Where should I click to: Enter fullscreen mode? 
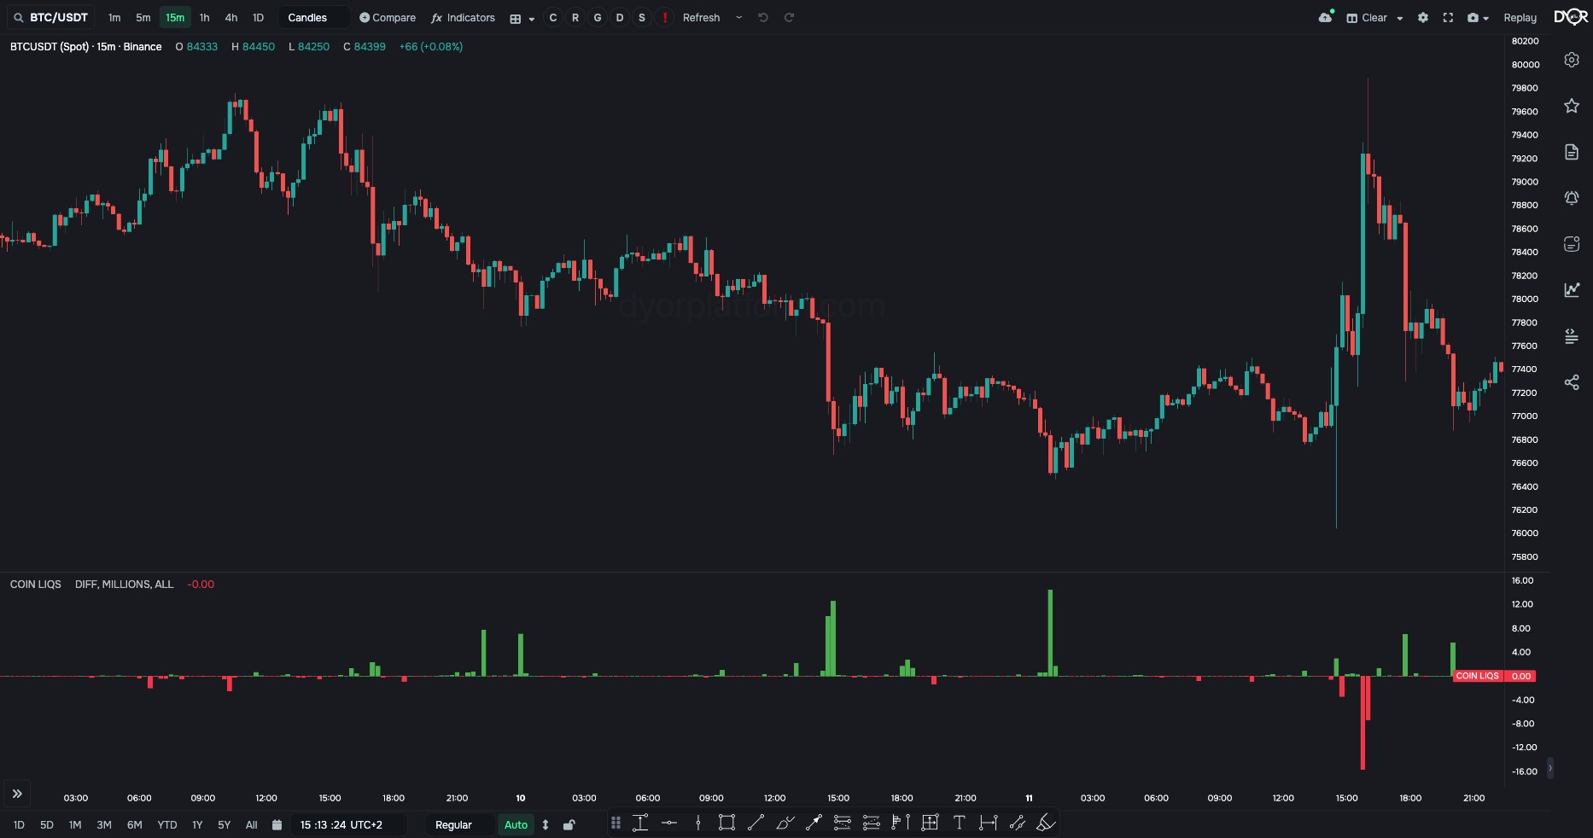1448,17
